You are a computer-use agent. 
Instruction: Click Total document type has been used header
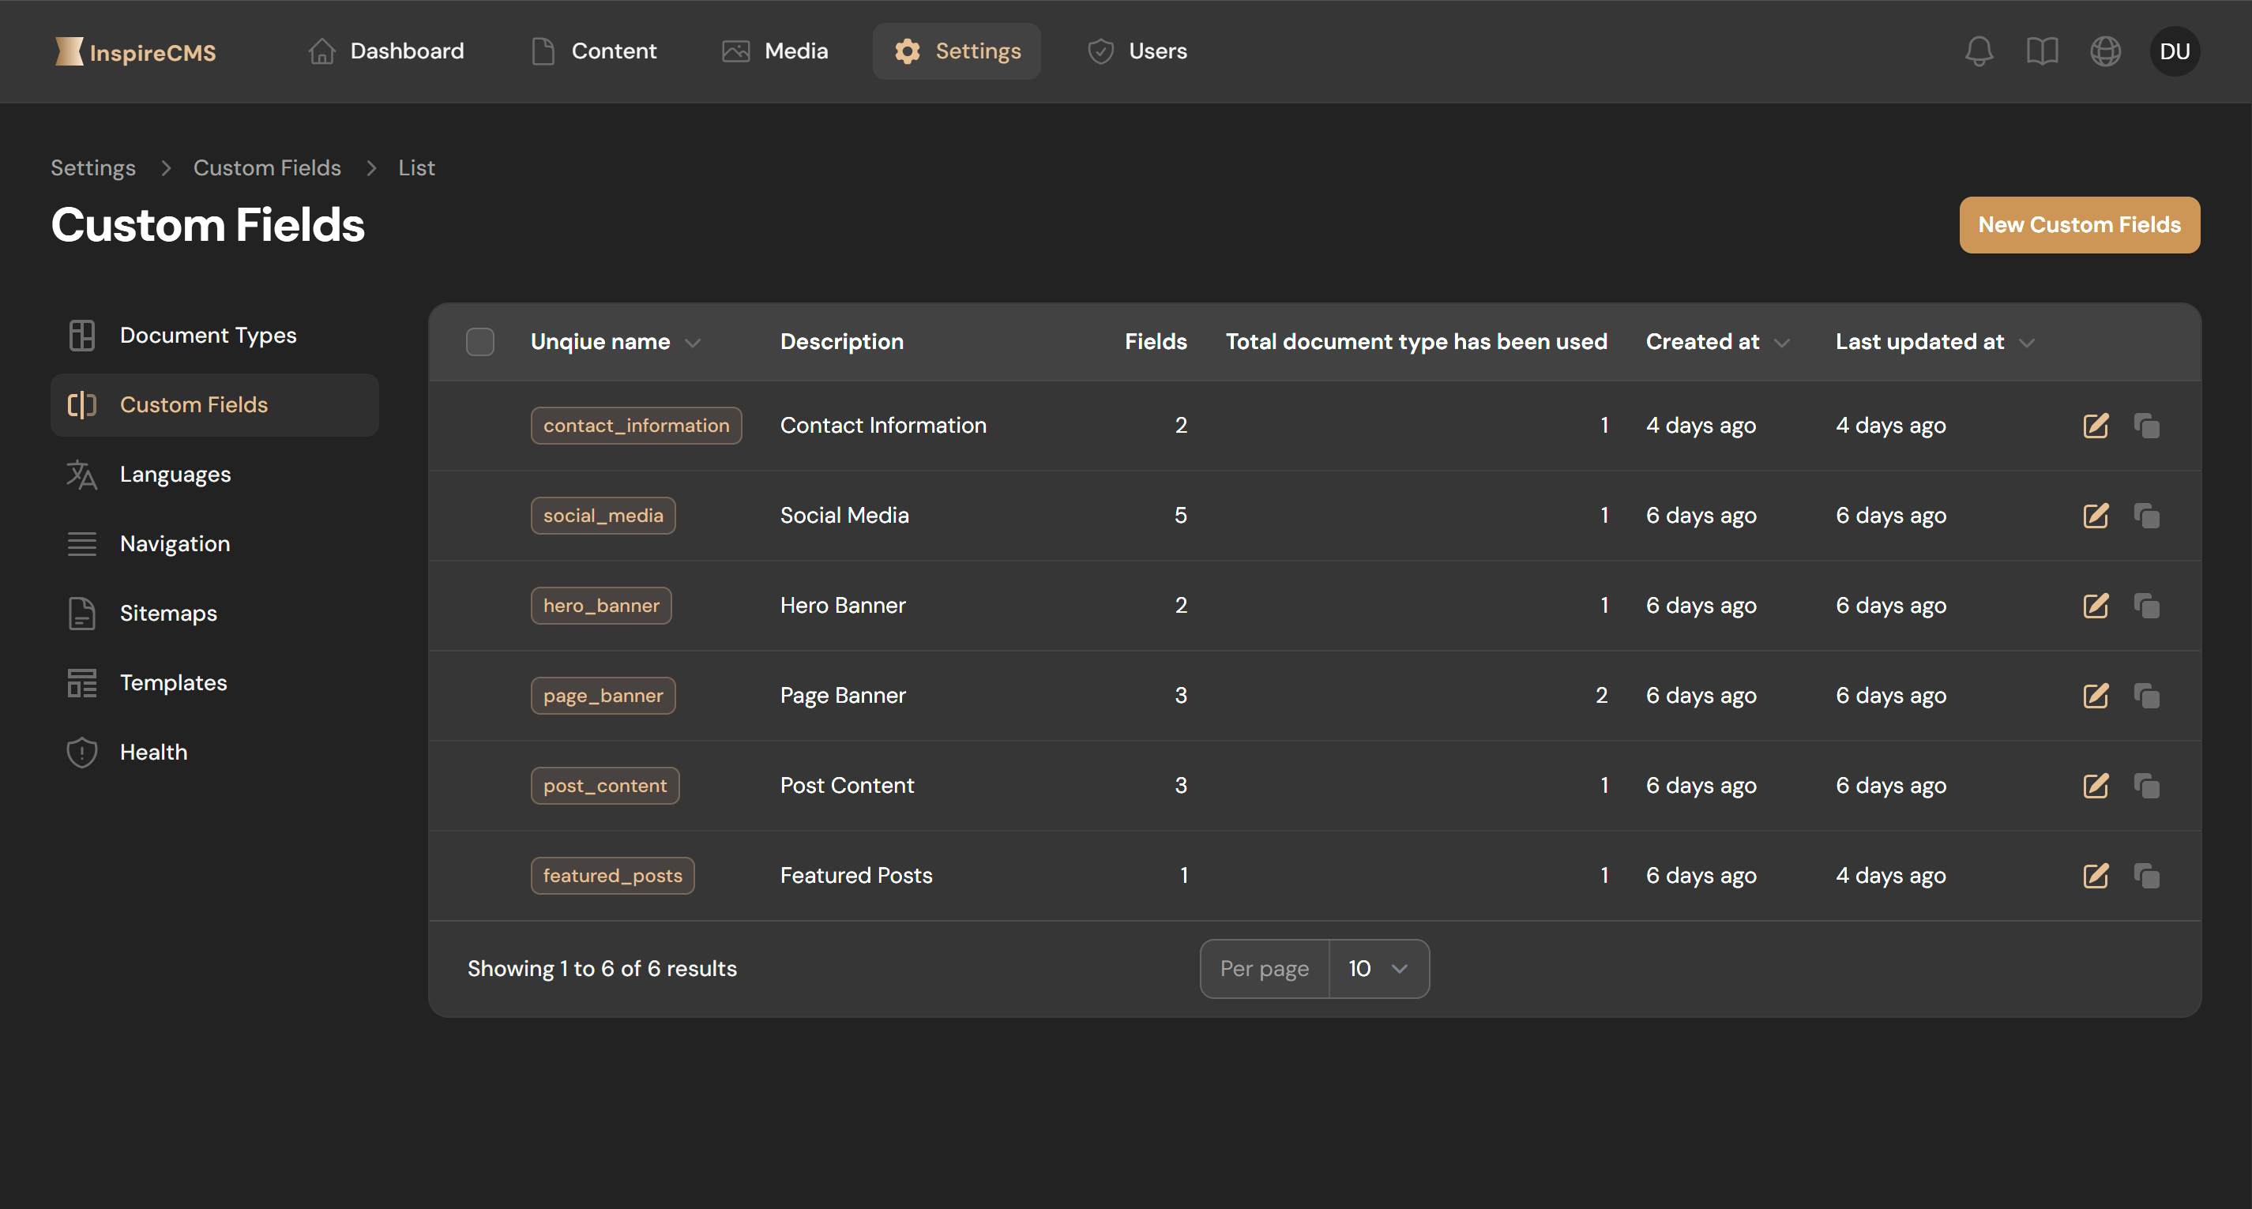coord(1416,342)
